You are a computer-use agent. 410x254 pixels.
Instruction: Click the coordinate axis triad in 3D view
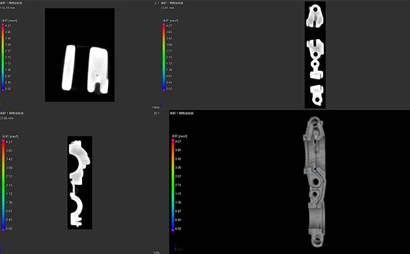[178, 246]
